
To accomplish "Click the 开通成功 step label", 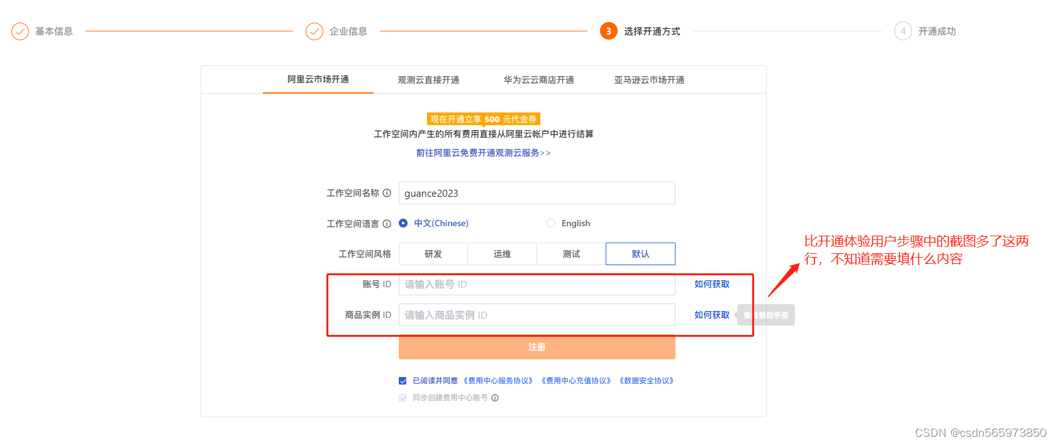I will pos(937,31).
